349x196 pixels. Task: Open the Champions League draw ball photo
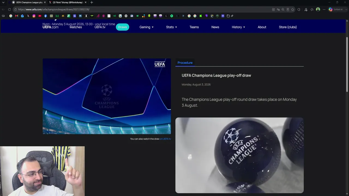point(239,155)
